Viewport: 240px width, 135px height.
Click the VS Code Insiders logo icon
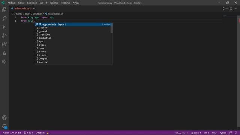point(3,3)
